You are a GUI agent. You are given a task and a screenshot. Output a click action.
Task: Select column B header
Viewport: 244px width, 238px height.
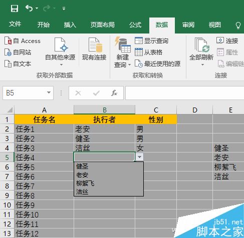[104, 110]
